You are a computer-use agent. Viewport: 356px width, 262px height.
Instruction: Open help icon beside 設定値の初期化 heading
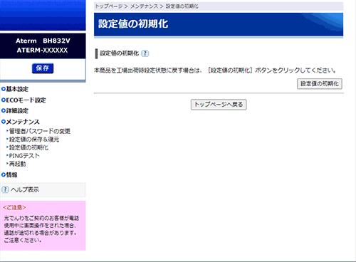click(145, 53)
